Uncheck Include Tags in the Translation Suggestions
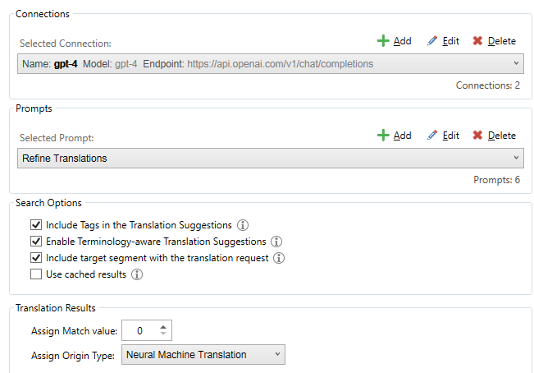 click(x=36, y=225)
